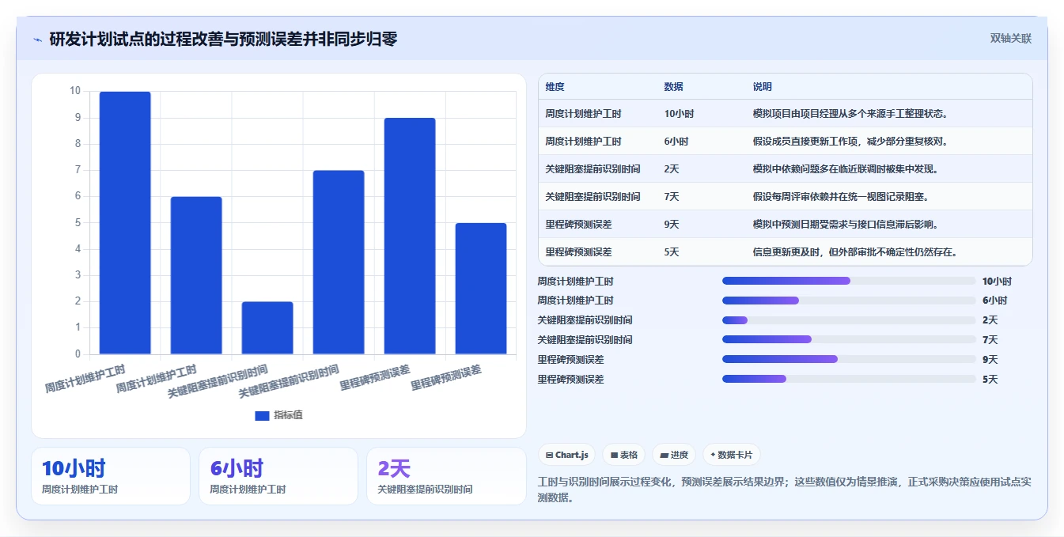Image resolution: width=1064 pixels, height=537 pixels.
Task: Click the 2天 value in the table
Action: click(x=672, y=169)
